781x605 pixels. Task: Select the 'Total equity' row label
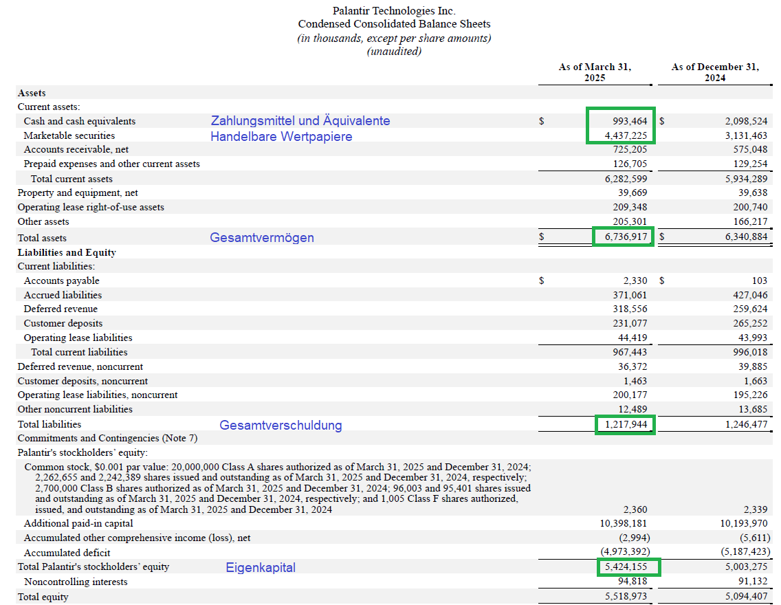point(43,597)
